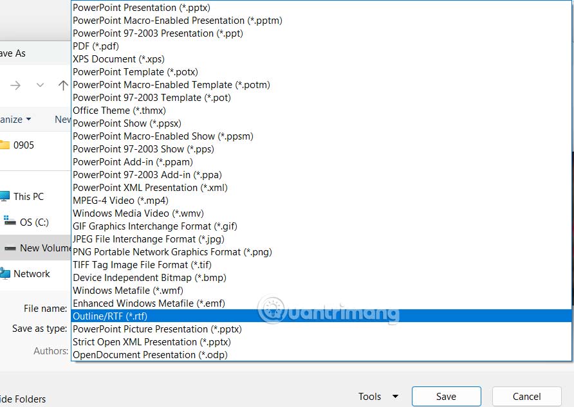Select Windows Metafile (*.wmf) type
This screenshot has width=574, height=407.
coord(321,291)
